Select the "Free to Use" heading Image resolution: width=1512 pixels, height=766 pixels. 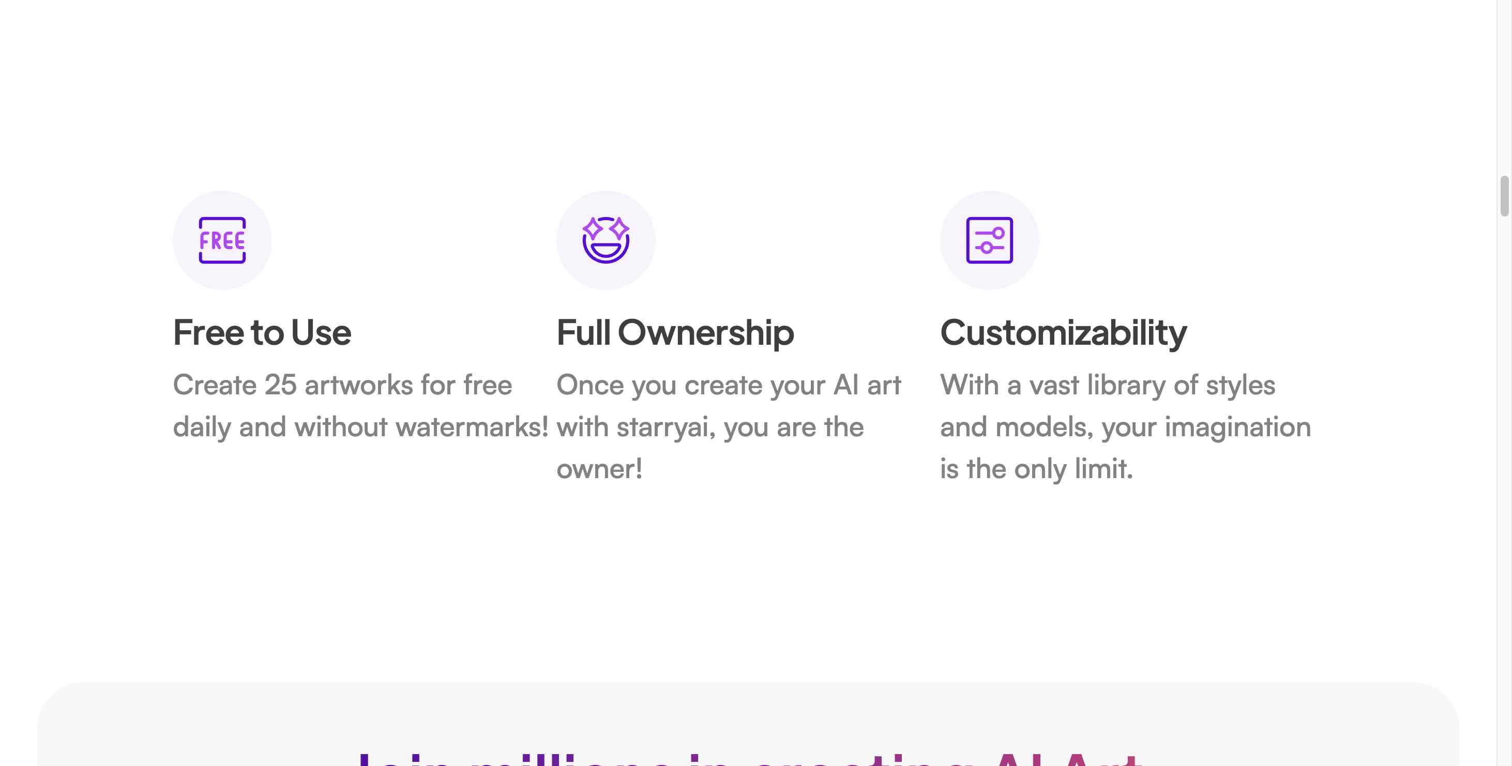pyautogui.click(x=262, y=332)
